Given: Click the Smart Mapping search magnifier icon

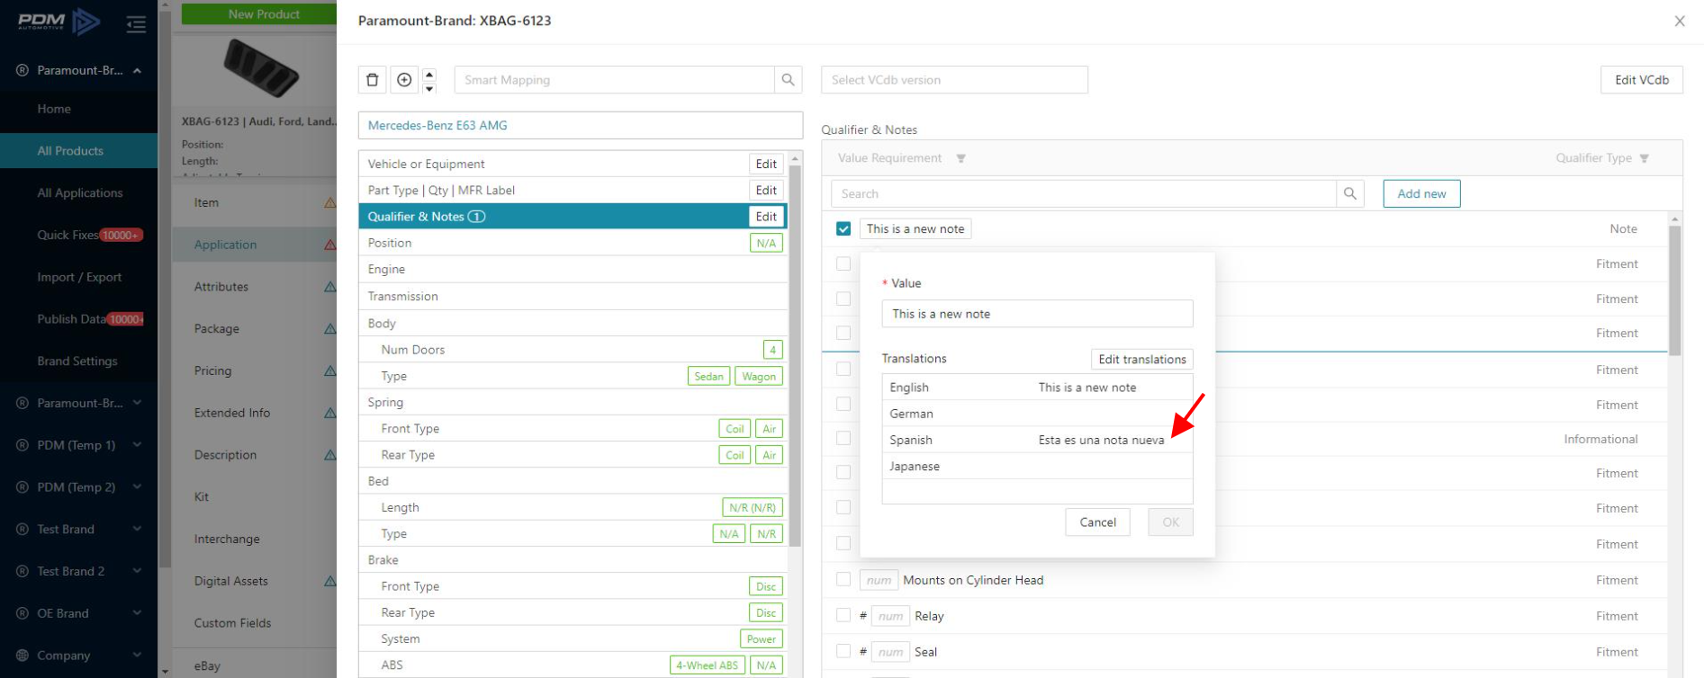Looking at the screenshot, I should pos(788,80).
